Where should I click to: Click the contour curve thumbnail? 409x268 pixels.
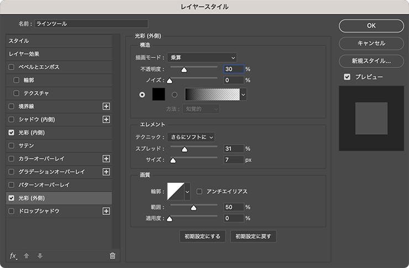[x=176, y=192]
